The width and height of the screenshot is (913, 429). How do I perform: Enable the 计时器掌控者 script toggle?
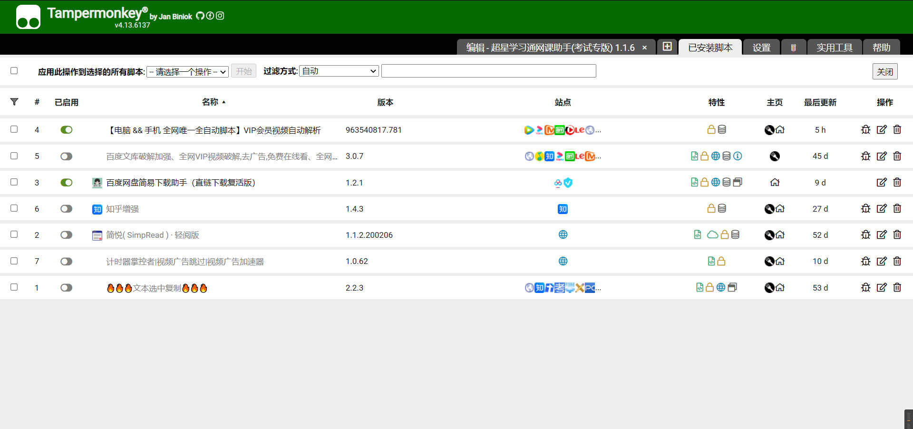(66, 261)
